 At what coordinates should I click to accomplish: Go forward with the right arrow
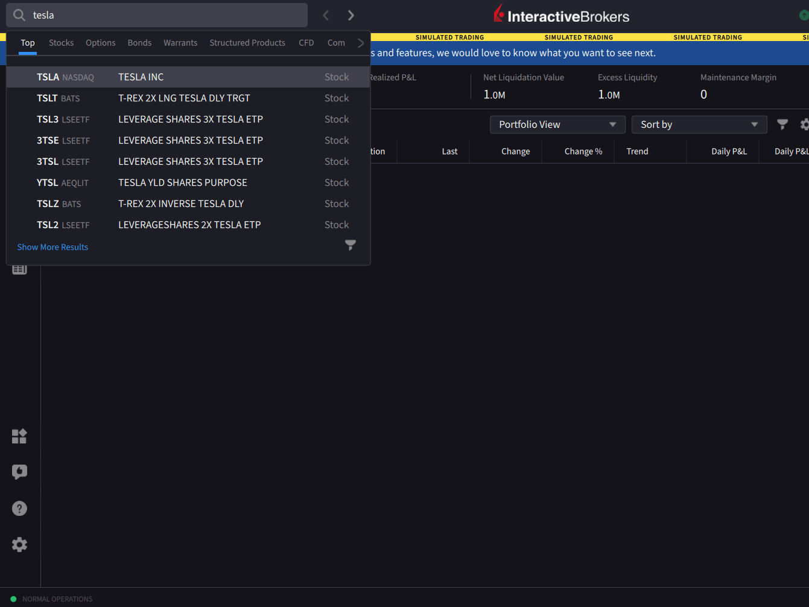(x=351, y=15)
